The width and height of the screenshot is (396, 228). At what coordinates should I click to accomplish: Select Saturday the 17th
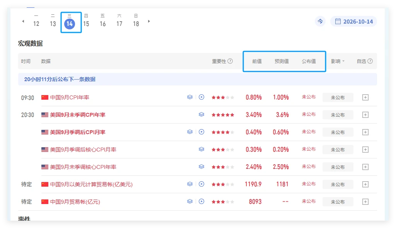click(119, 21)
